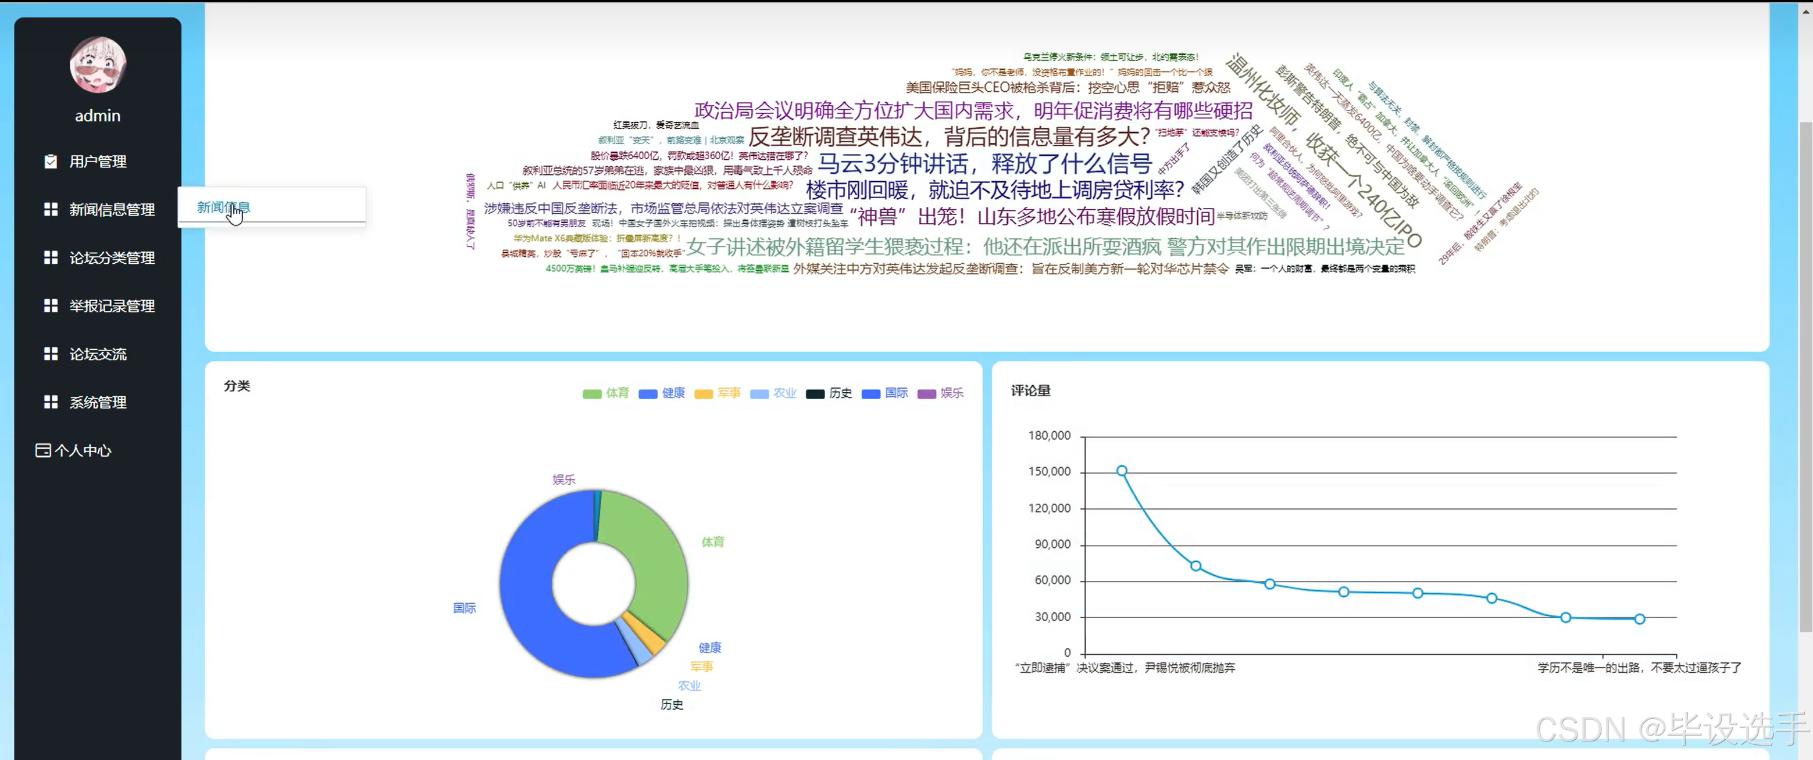The height and width of the screenshot is (760, 1813).
Task: Click word cloud headline starting 美国保险巨头CEO
Action: point(1068,87)
